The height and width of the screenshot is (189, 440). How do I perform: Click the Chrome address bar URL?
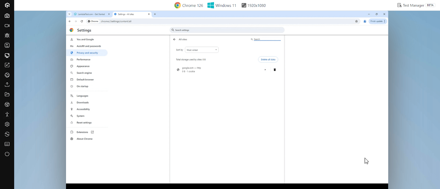tap(116, 21)
